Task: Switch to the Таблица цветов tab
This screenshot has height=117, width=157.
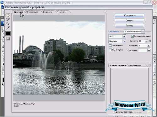Action: tap(118, 66)
